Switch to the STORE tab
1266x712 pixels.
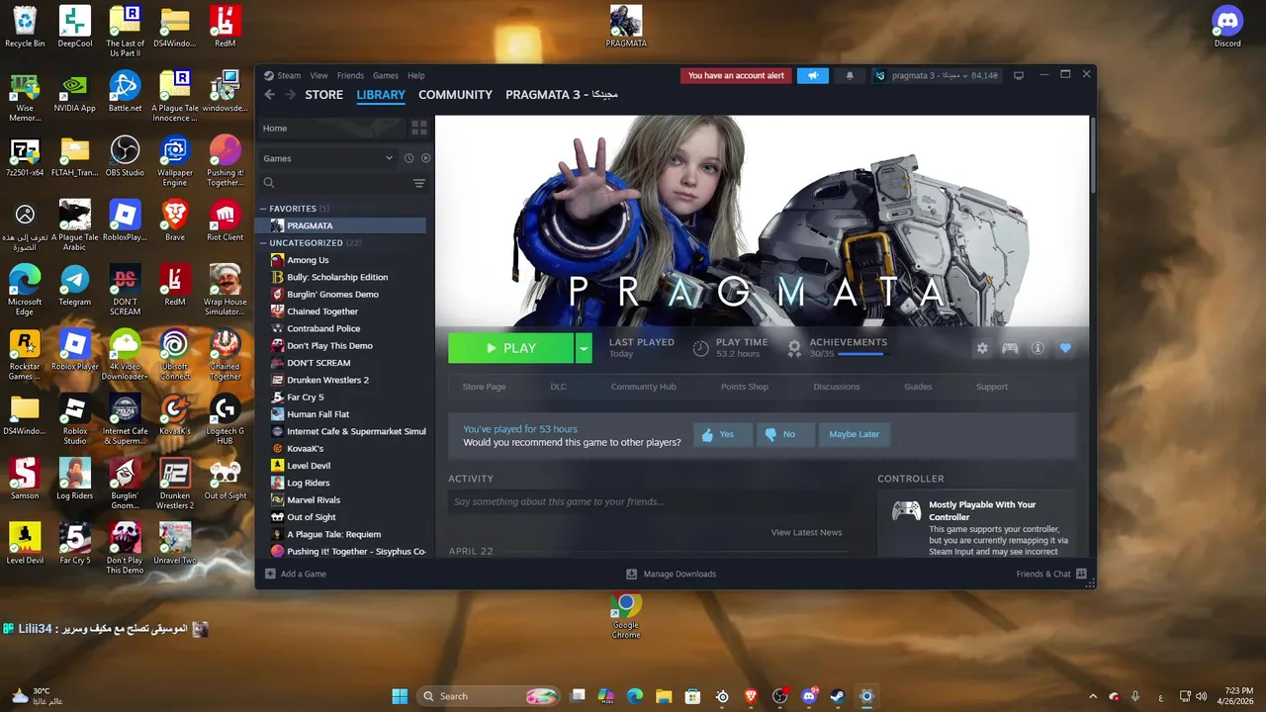tap(324, 95)
